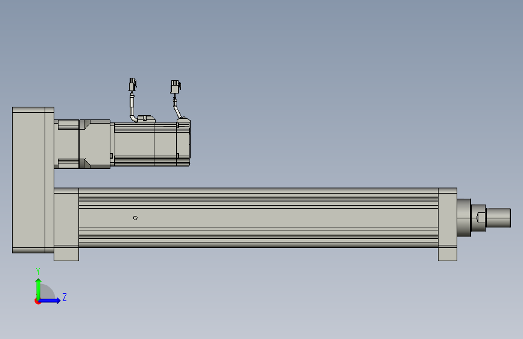The width and height of the screenshot is (523, 339).
Task: Select the left mounting foot under the cylinder
Action: click(x=66, y=255)
